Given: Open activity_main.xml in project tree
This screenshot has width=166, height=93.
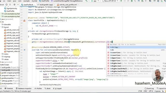Looking at the screenshot, I should click(12, 30).
